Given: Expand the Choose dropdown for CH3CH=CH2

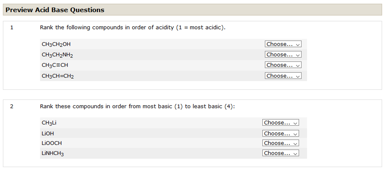Looking at the screenshot, I should [x=283, y=76].
